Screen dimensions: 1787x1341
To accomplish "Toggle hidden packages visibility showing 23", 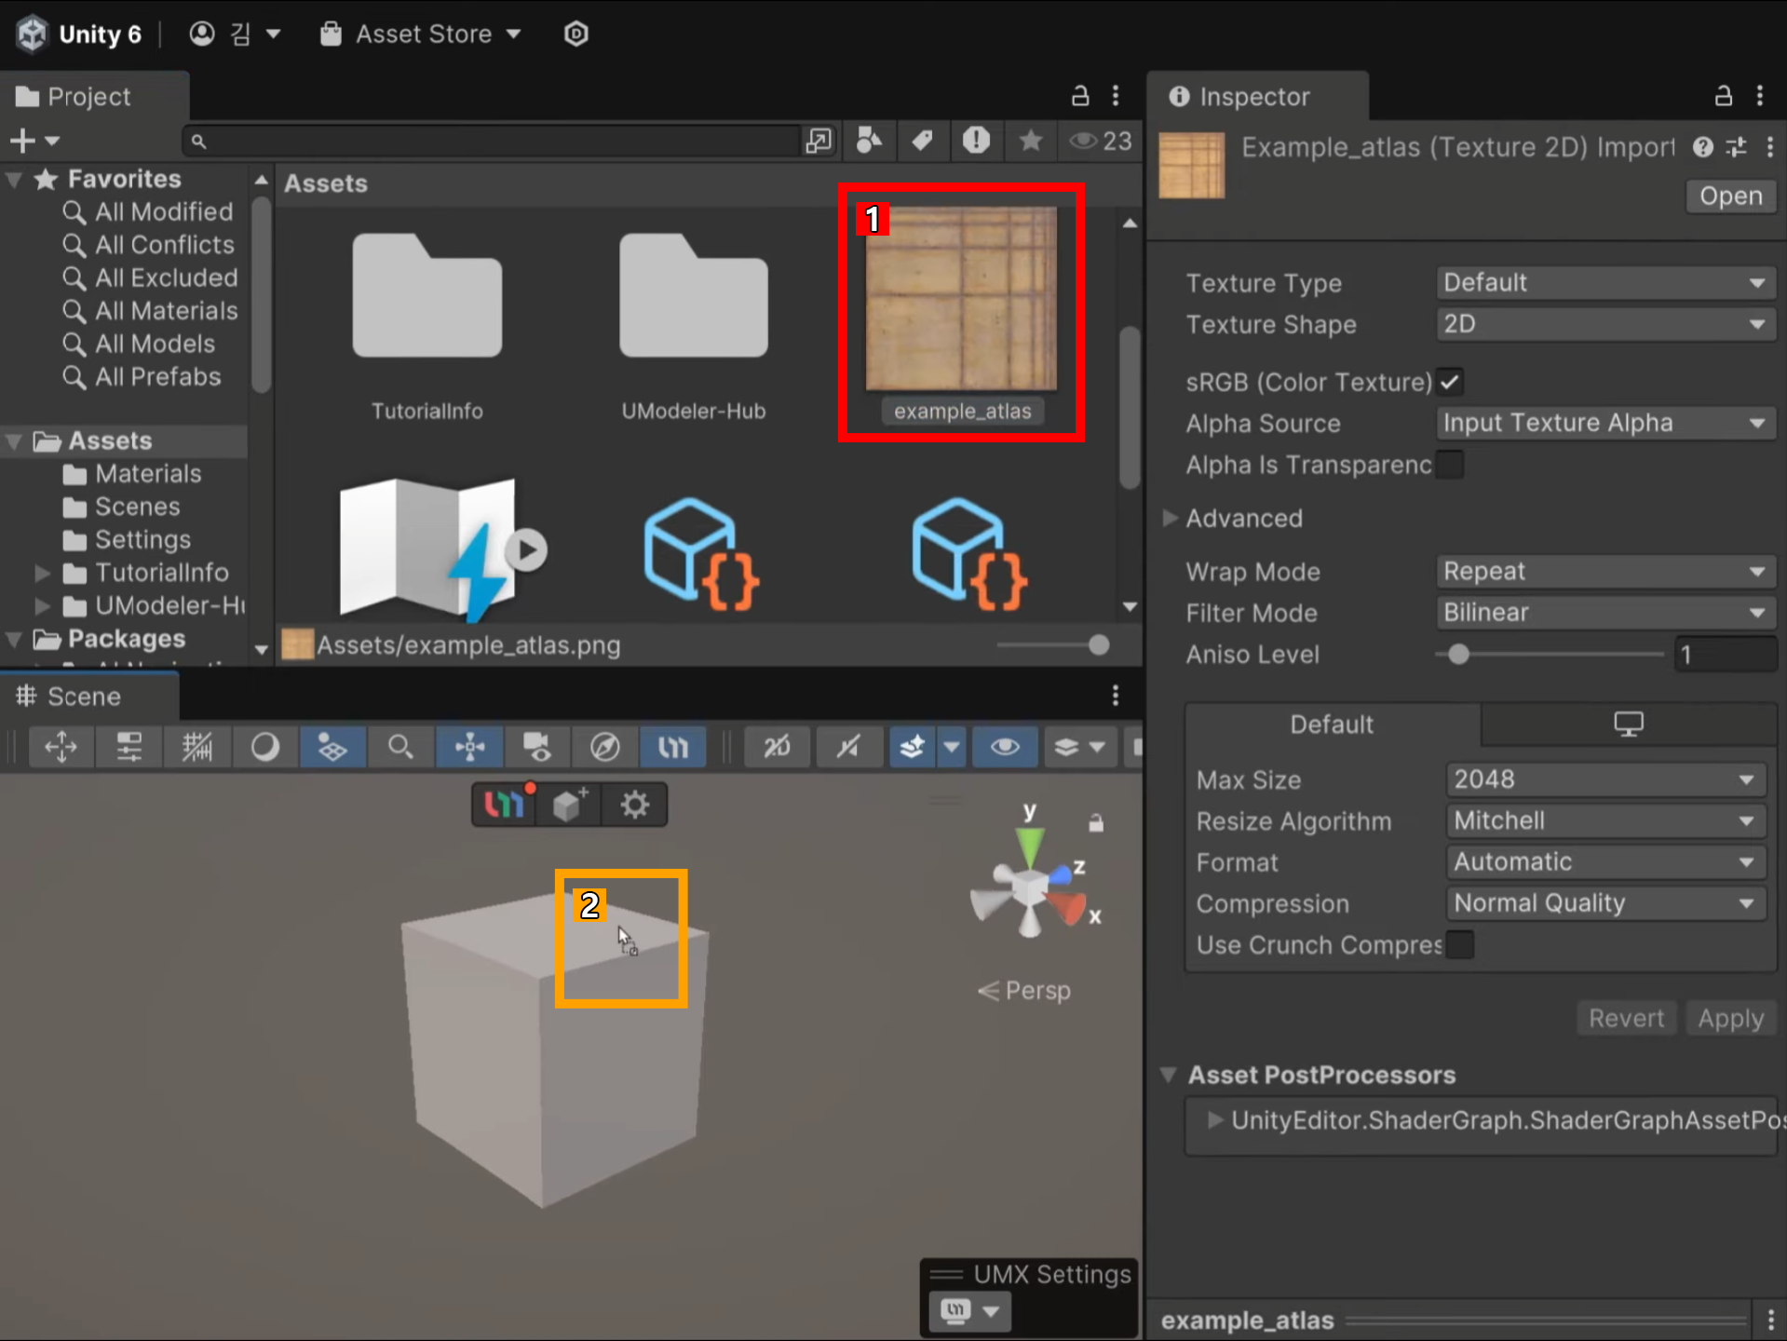I will pos(1100,141).
